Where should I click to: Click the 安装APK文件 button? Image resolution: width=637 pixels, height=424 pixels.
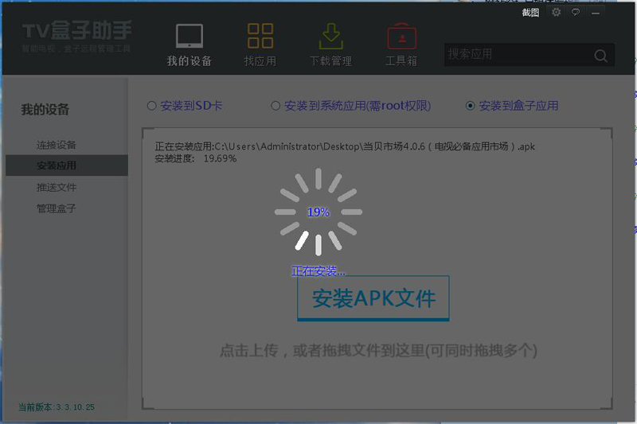373,298
